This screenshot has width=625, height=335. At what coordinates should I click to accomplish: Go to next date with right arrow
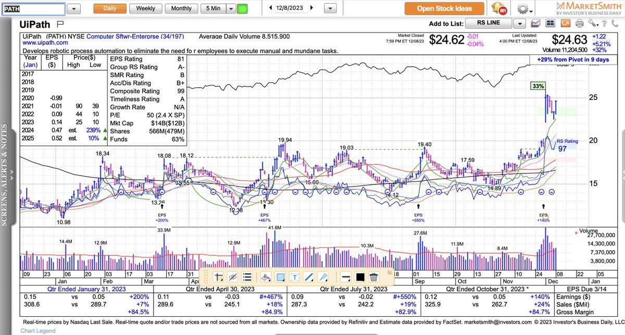(x=311, y=8)
